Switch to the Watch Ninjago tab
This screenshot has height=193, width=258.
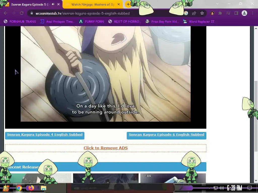[x=93, y=5]
